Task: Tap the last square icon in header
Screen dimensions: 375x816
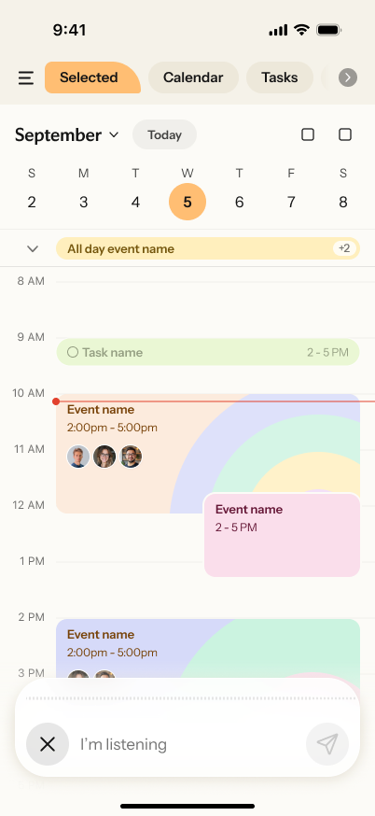Action: pos(345,134)
